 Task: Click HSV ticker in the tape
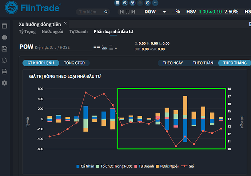191,12
